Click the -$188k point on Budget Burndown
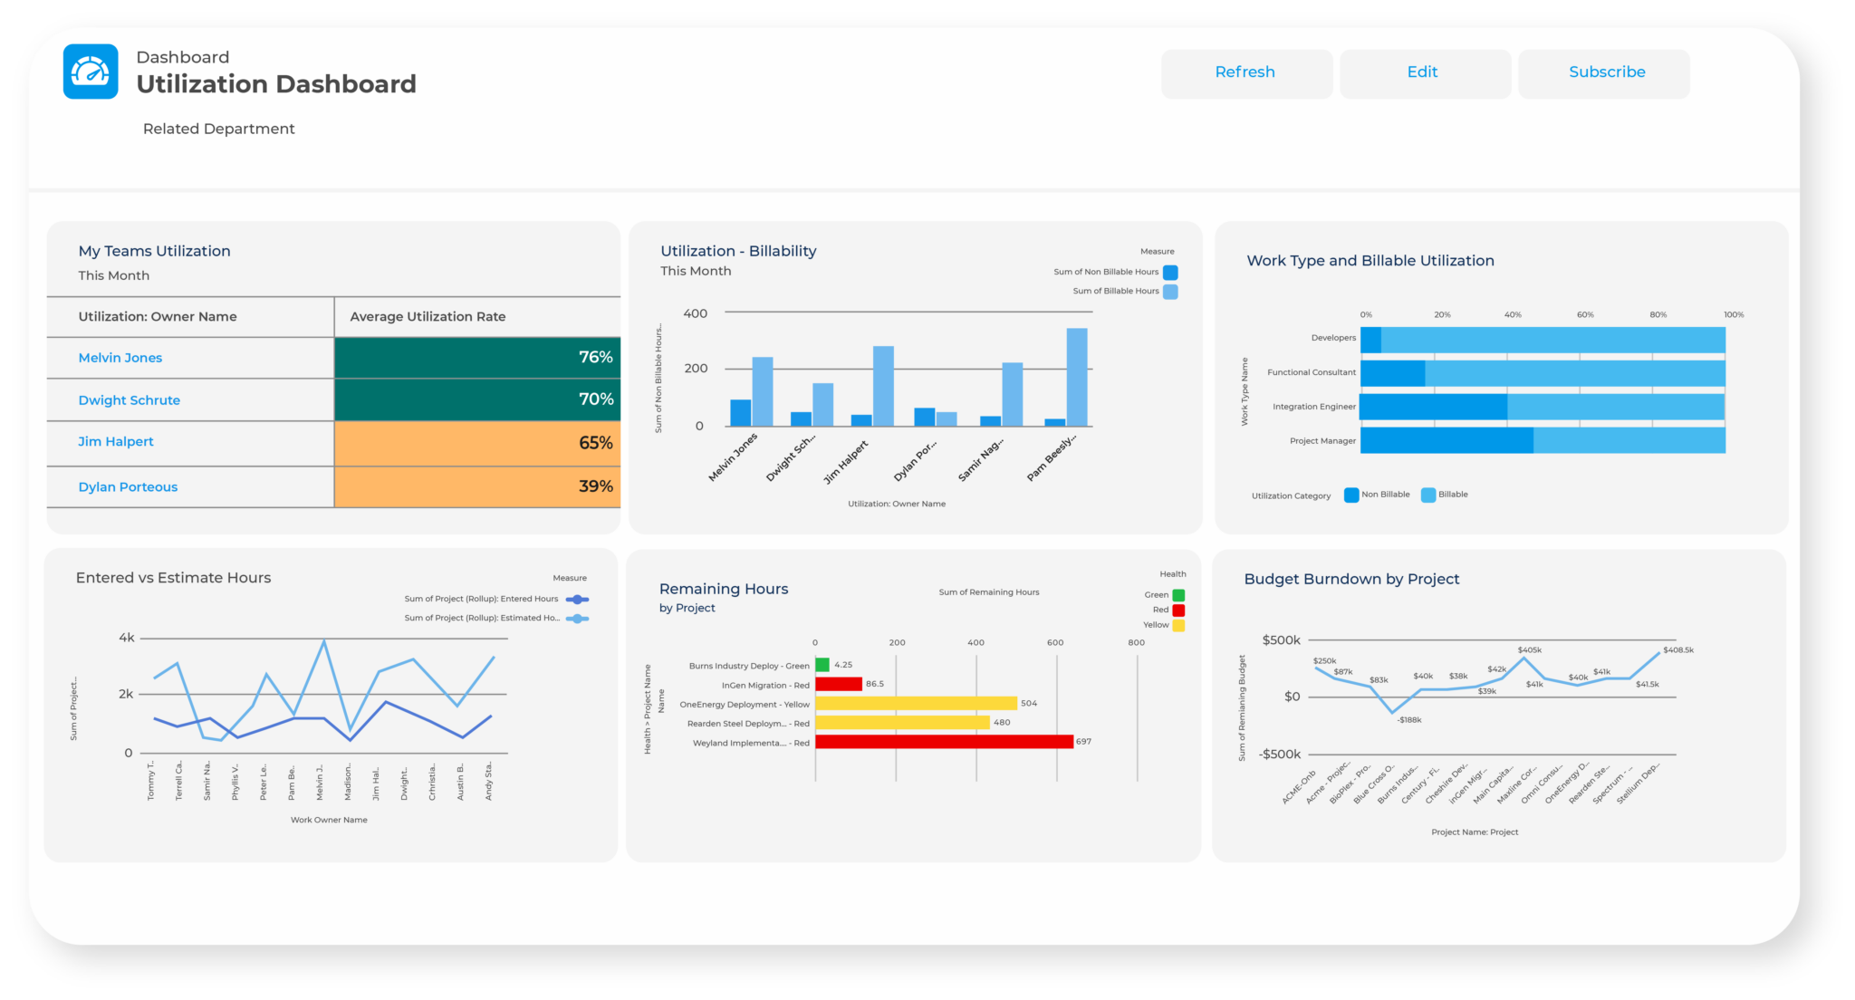Viewport: 1855px width, 1000px height. [1393, 713]
